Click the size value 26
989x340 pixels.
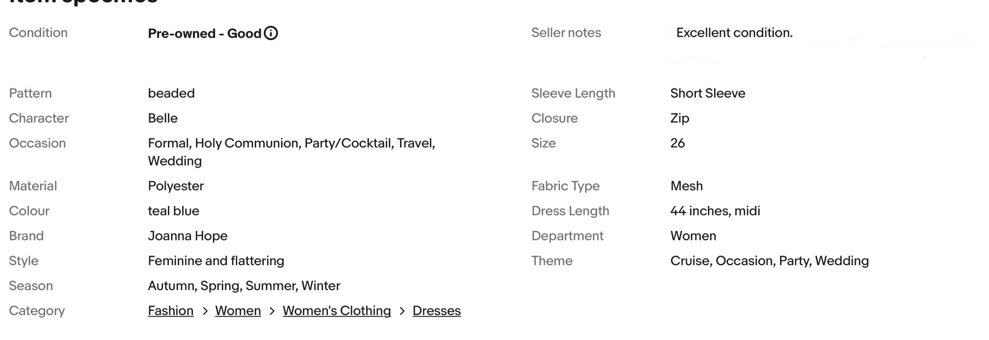(x=677, y=143)
